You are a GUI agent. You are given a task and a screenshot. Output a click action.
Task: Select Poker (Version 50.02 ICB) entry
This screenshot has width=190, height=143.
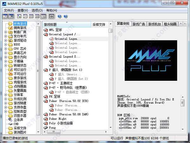point(69,101)
